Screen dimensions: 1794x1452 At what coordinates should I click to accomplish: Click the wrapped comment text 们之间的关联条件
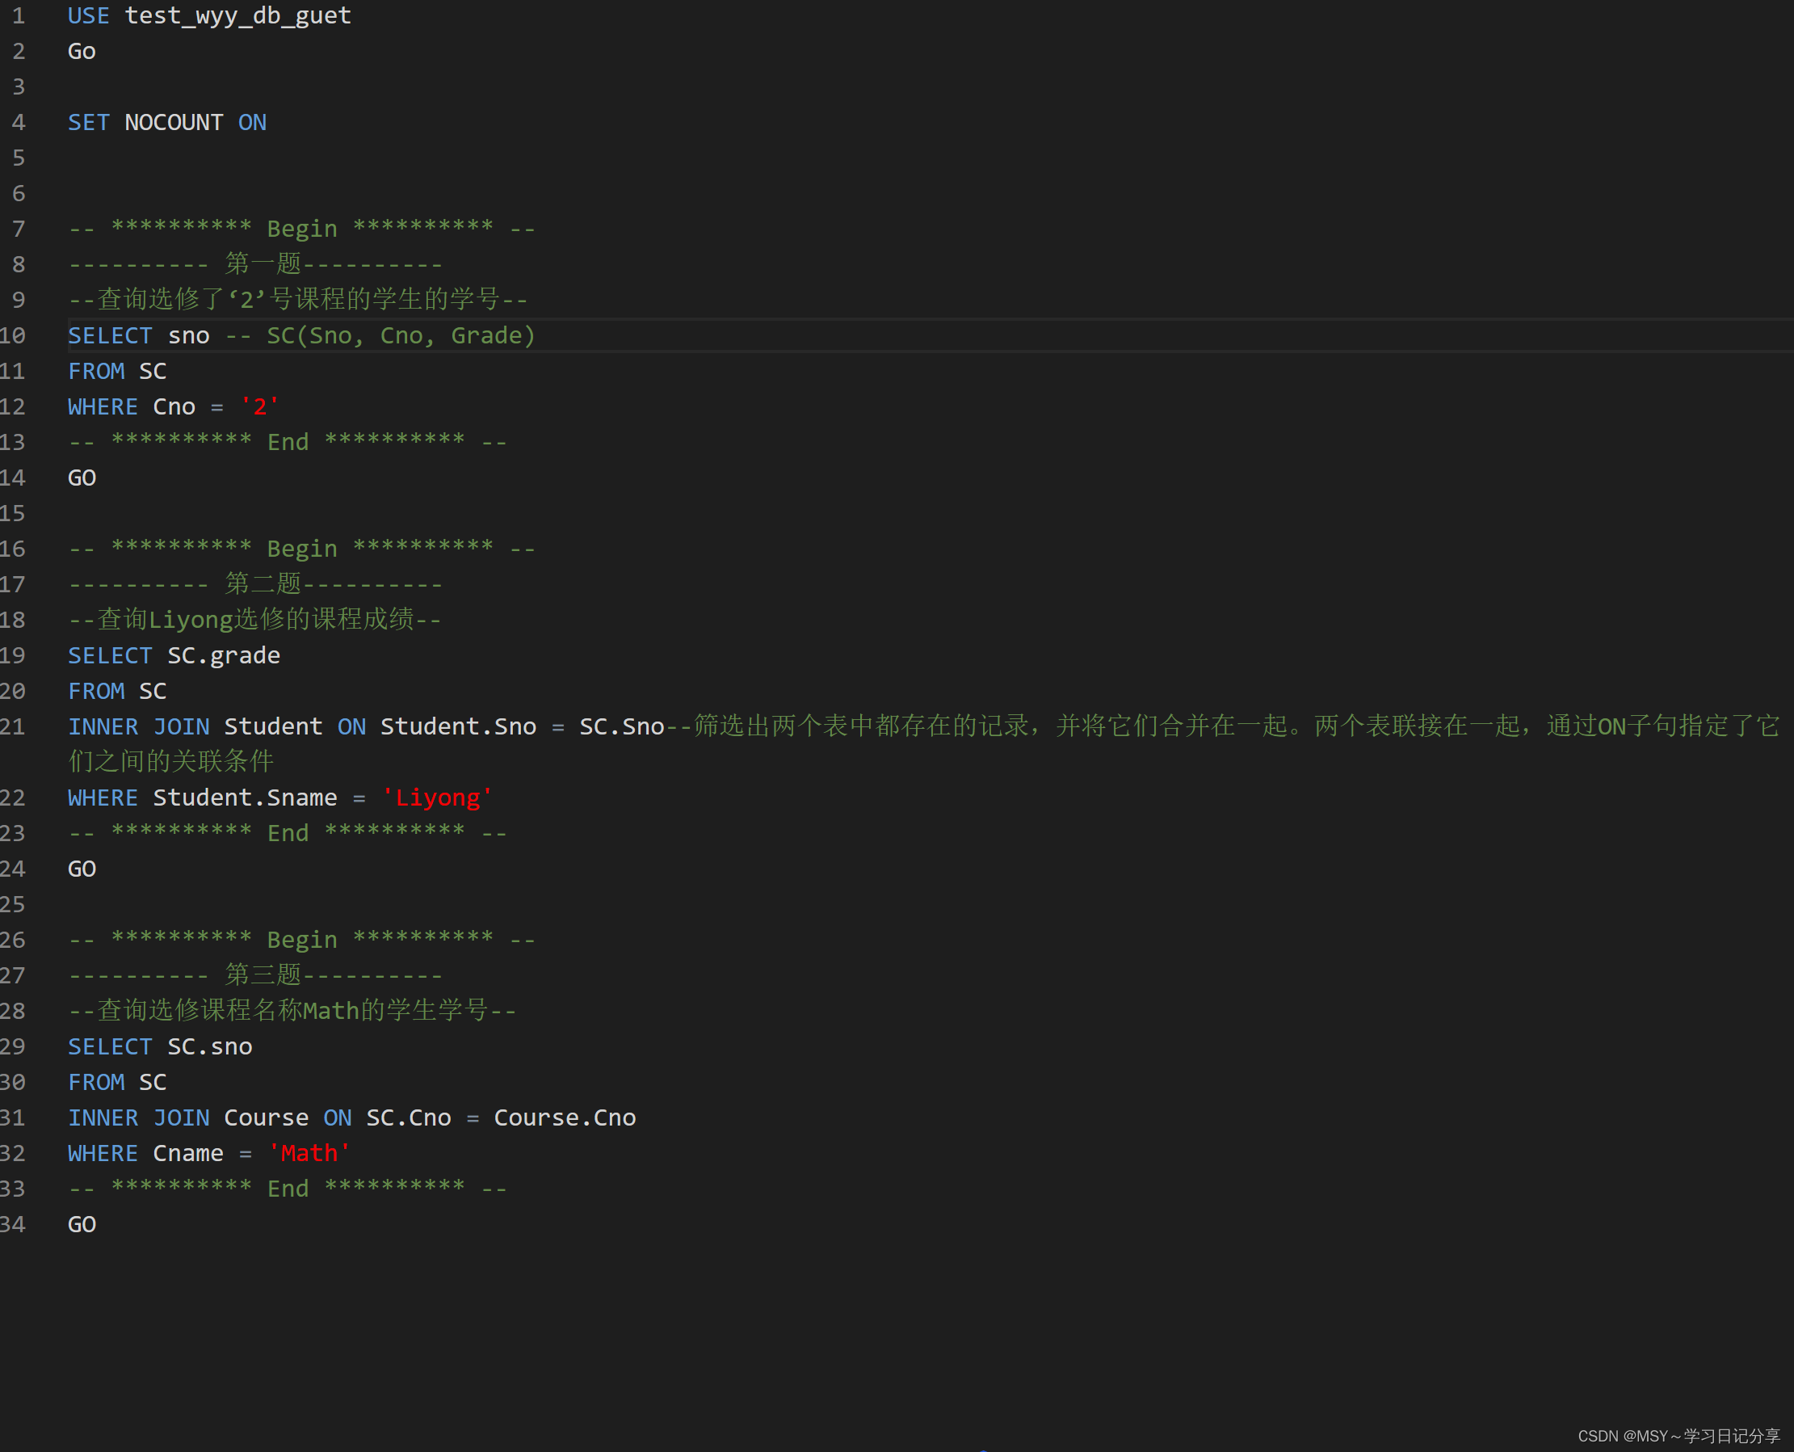click(x=171, y=762)
